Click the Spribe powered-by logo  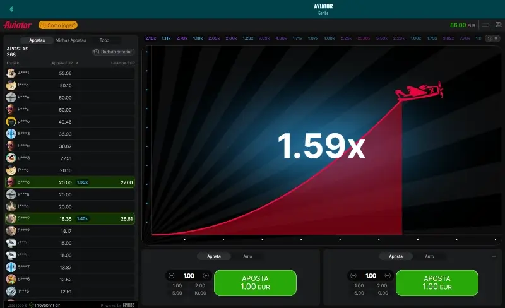click(129, 305)
